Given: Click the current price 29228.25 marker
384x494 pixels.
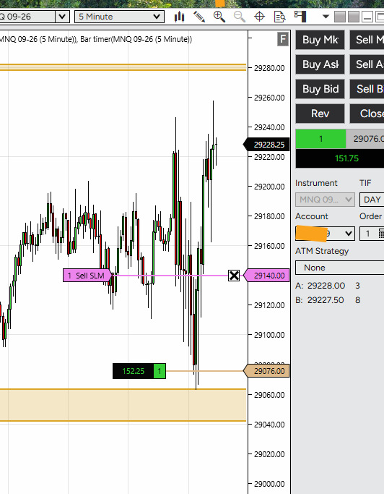Looking at the screenshot, I should click(266, 145).
